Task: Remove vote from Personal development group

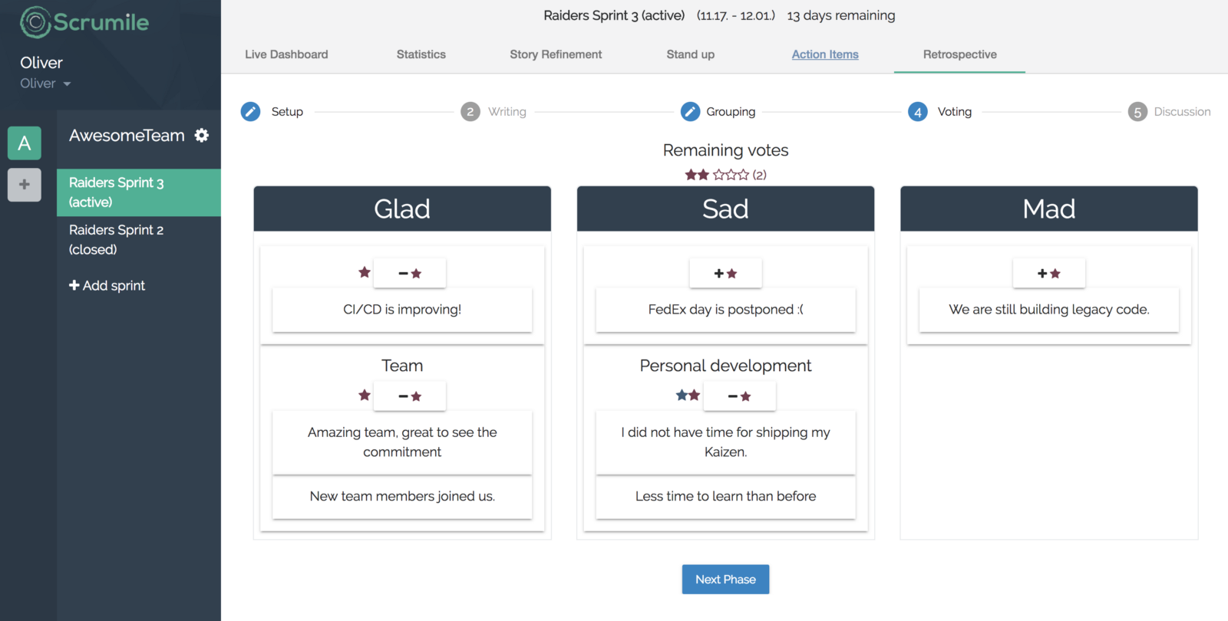Action: pos(740,396)
